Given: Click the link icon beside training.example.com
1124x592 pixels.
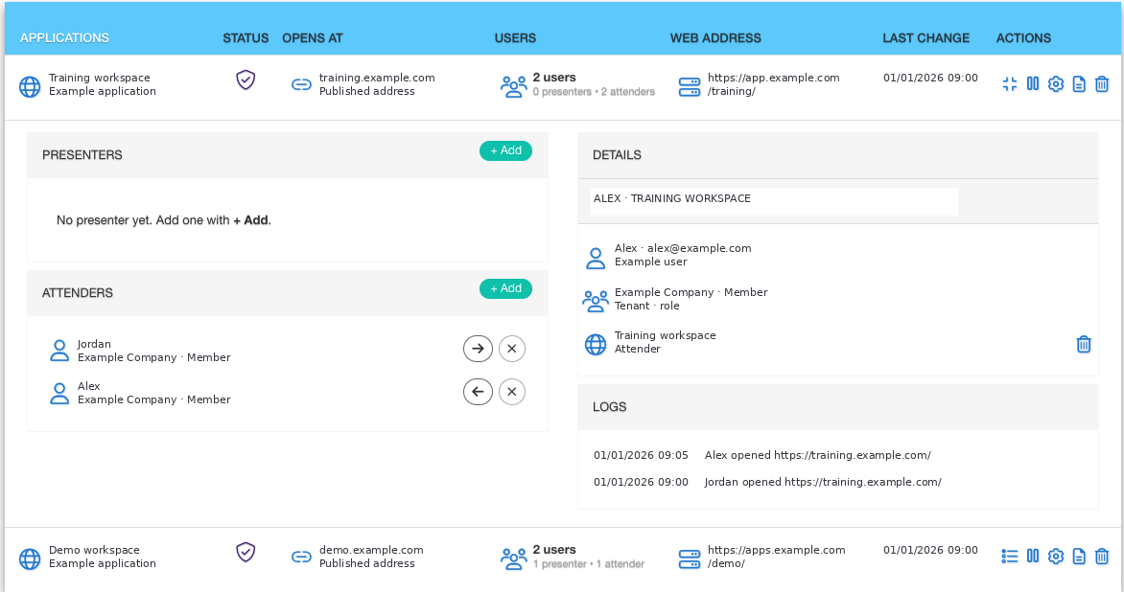Looking at the screenshot, I should 301,85.
